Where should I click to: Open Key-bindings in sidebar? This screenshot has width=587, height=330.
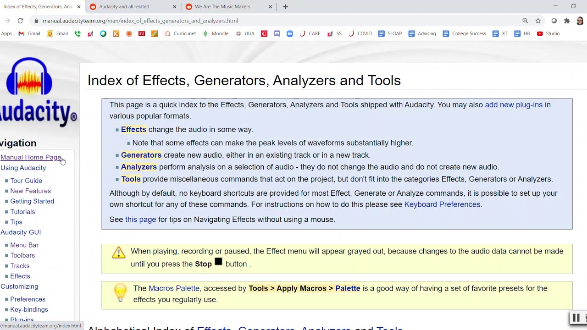click(x=29, y=309)
